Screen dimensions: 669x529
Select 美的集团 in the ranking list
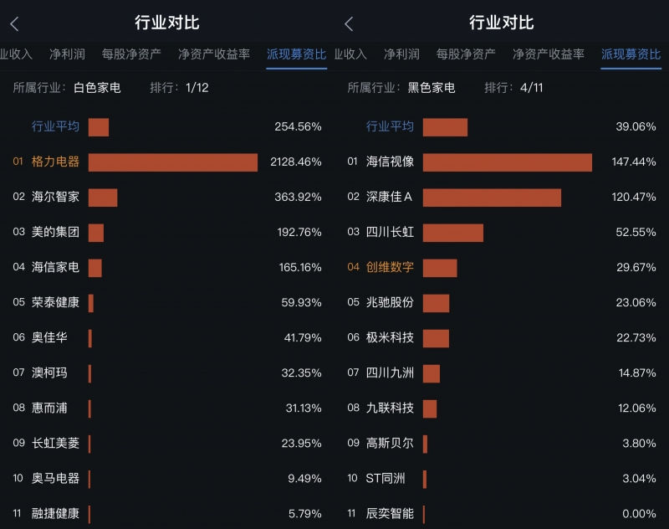[x=55, y=233]
